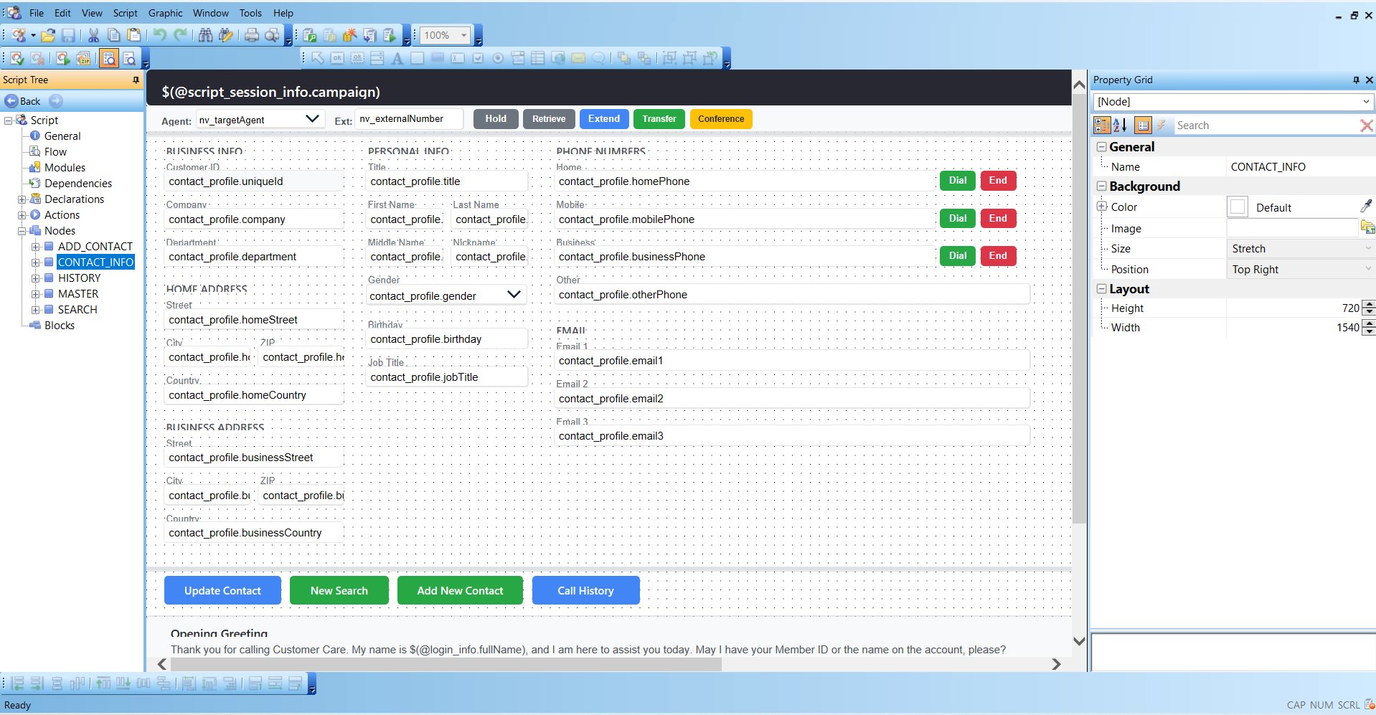
Task: Select the web browser globe control tool
Action: [x=558, y=58]
